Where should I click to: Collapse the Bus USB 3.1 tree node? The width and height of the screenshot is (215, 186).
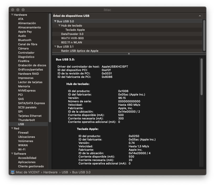(55, 47)
